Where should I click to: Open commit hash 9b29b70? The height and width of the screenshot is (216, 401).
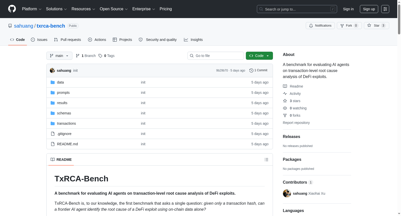pyautogui.click(x=222, y=70)
